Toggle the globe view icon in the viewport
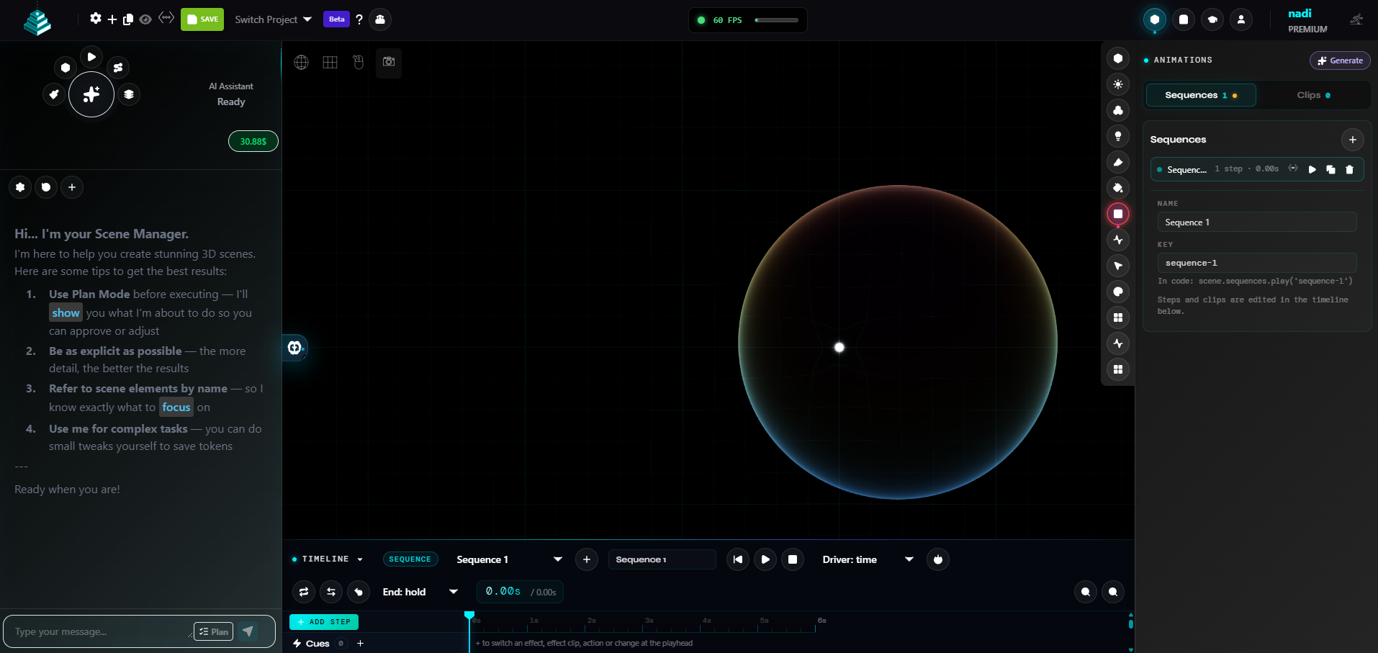1378x653 pixels. tap(302, 63)
